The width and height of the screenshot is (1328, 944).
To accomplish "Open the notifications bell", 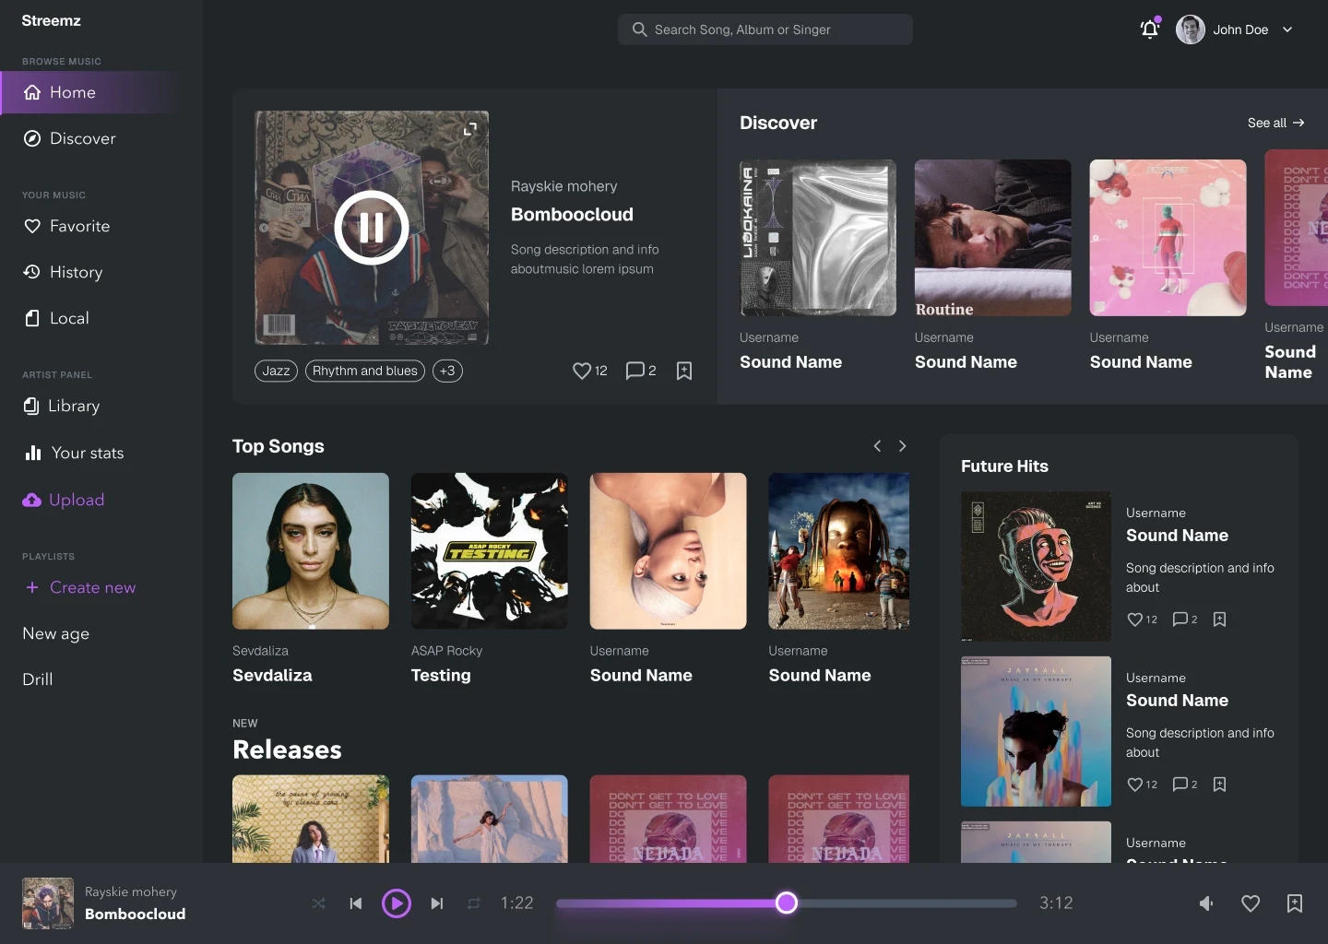I will point(1149,29).
